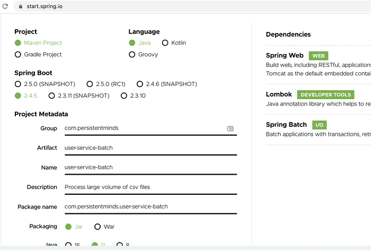Pick Spring Boot 2.4.6 (SNAPSHOT)
This screenshot has height=250, width=371.
[x=140, y=84]
